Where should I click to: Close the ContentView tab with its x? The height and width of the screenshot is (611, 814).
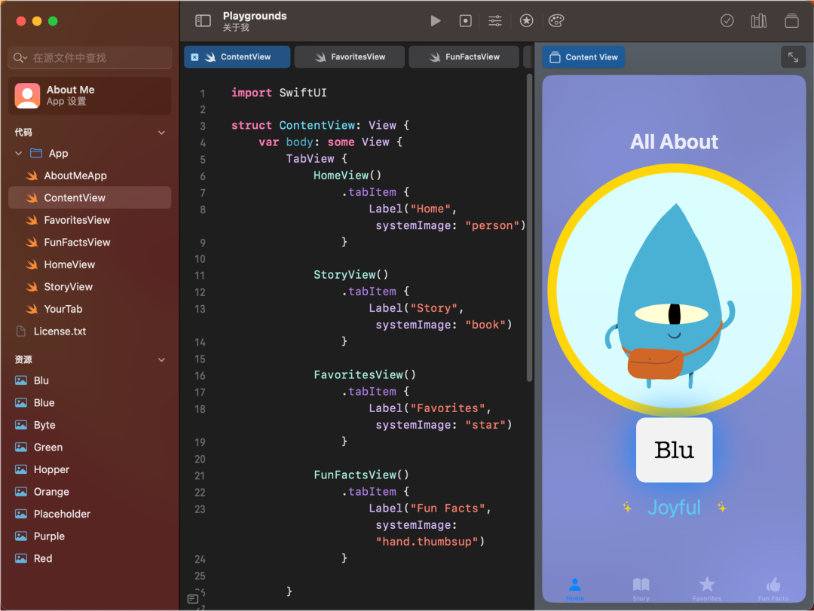click(194, 57)
